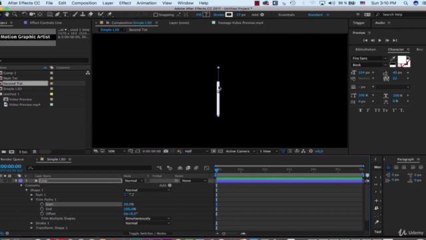Toggle stopwatch for Trim Paths Start
The height and width of the screenshot is (240, 426).
tap(42, 204)
